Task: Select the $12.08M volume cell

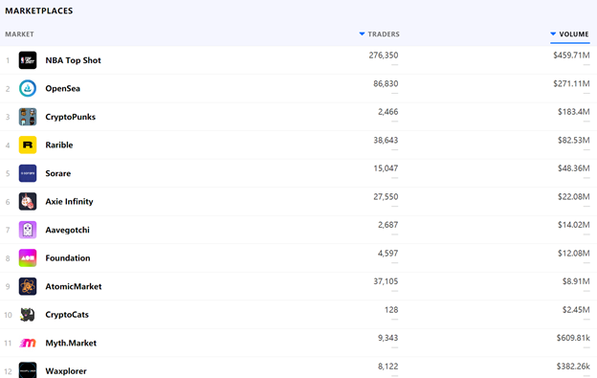Action: pos(574,254)
